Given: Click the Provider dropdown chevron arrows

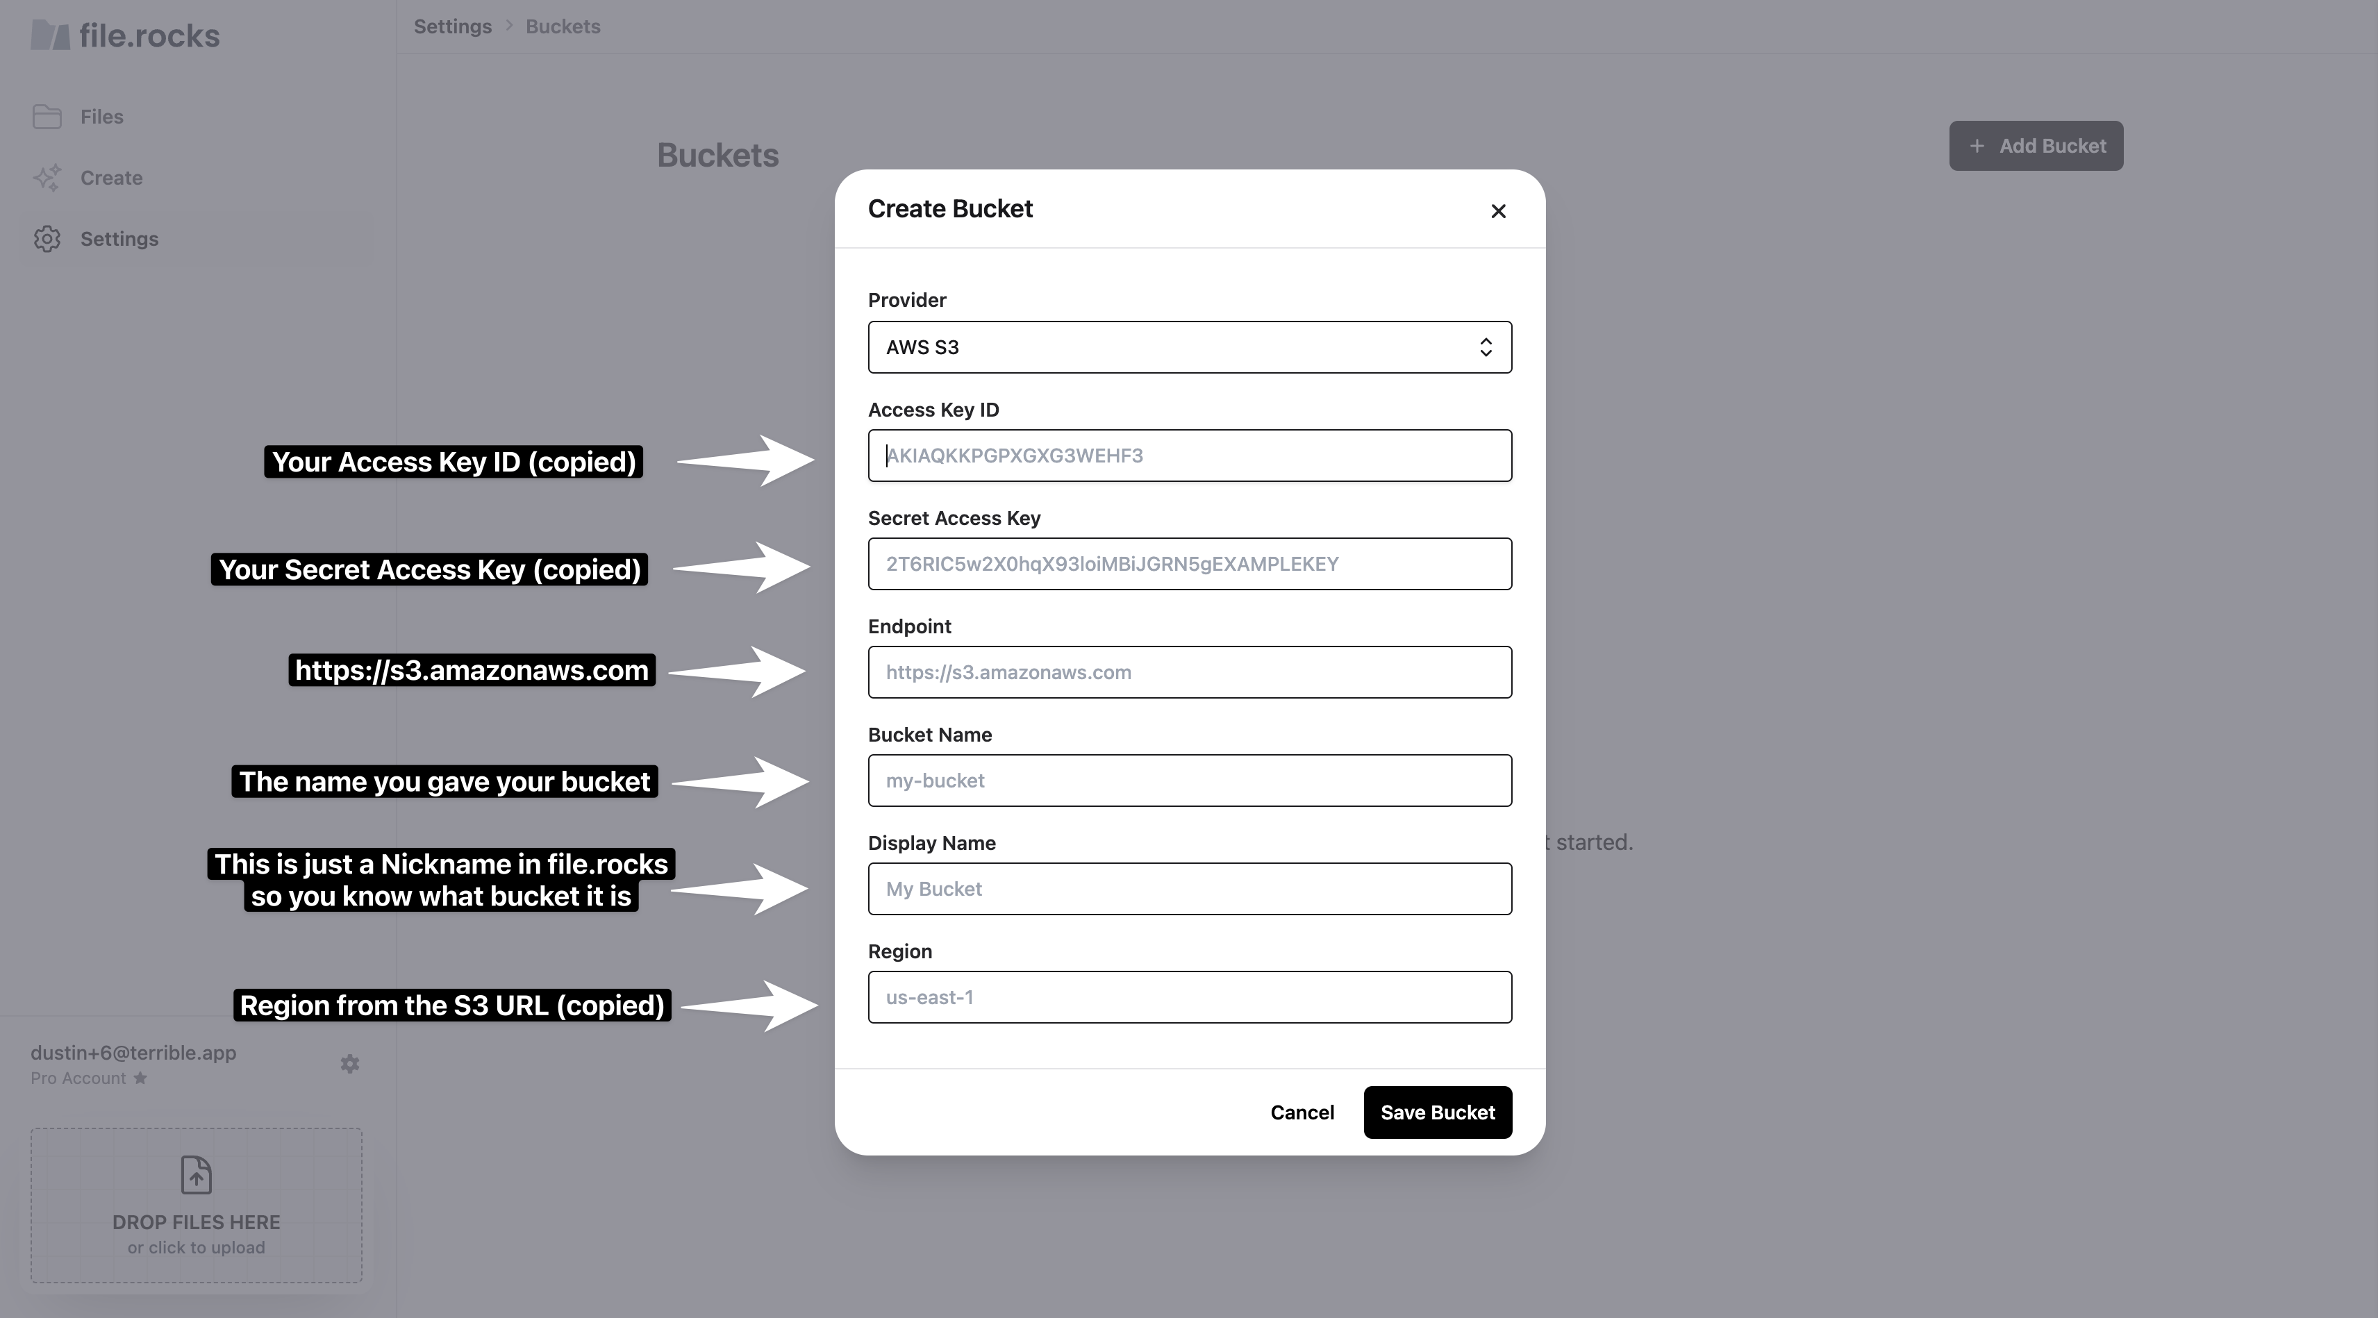Looking at the screenshot, I should [1486, 347].
